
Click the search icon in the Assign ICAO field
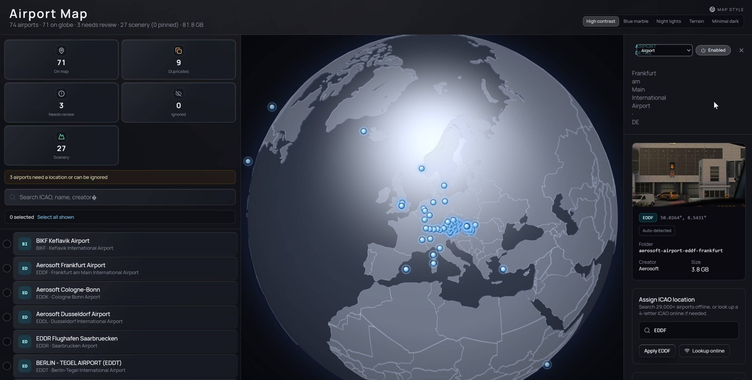coord(647,330)
